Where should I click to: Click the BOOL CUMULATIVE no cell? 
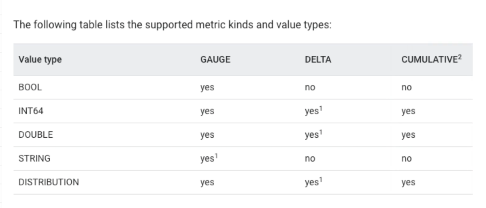click(x=407, y=87)
